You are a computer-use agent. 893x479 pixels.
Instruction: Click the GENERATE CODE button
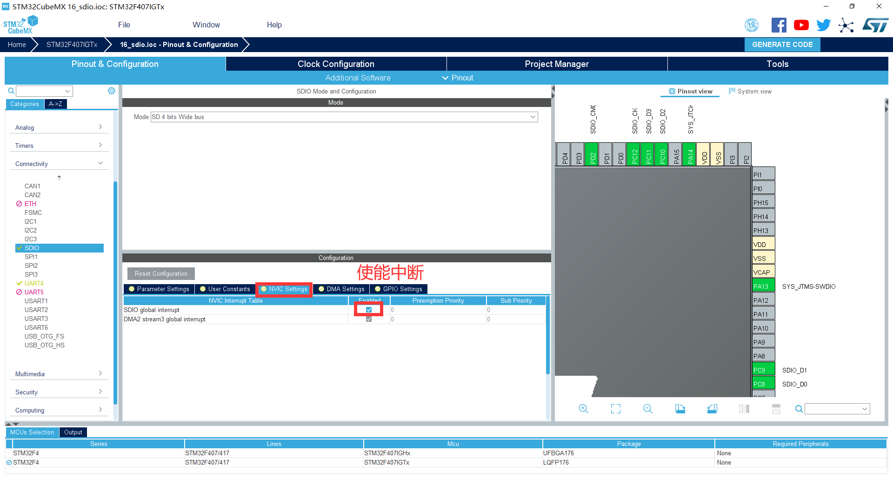[782, 45]
